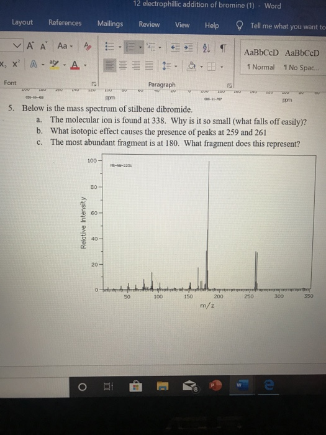Open the Change Case dropdown

(x=65, y=46)
